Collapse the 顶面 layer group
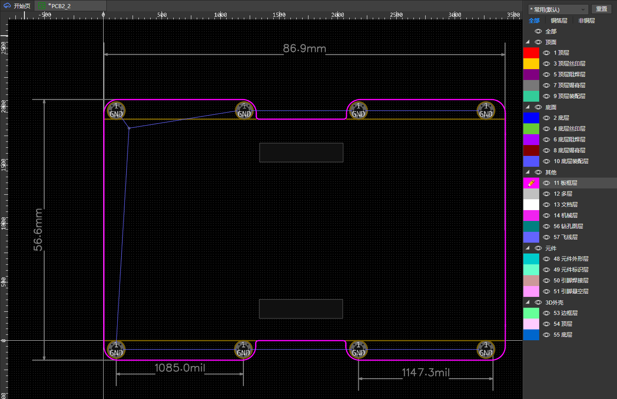Viewport: 617px width, 399px height. pyautogui.click(x=527, y=42)
